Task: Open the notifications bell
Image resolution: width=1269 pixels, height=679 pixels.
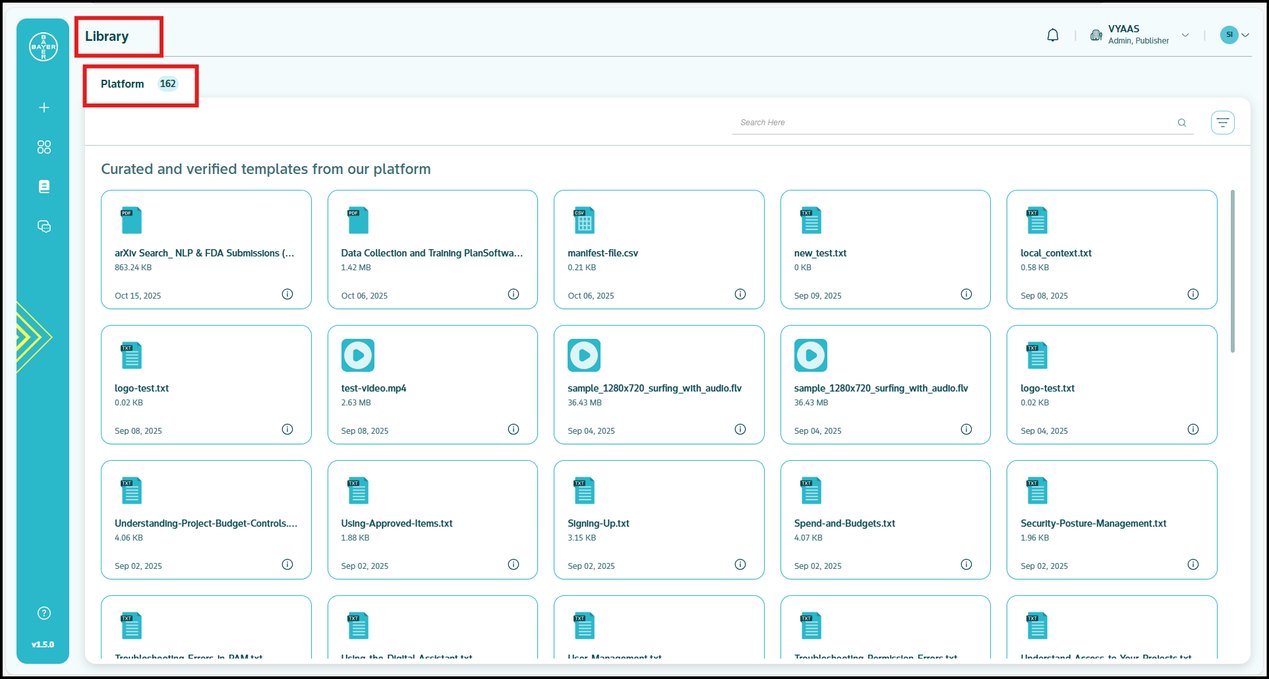Action: pyautogui.click(x=1053, y=36)
